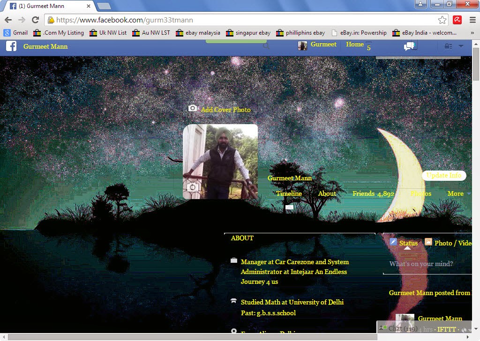480x341 pixels.
Task: Open eBay.in: Powership bookmark
Action: [x=359, y=33]
